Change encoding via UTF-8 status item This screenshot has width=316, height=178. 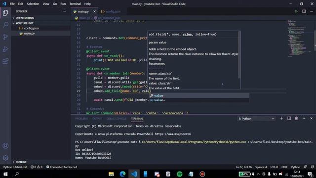pos(274,167)
